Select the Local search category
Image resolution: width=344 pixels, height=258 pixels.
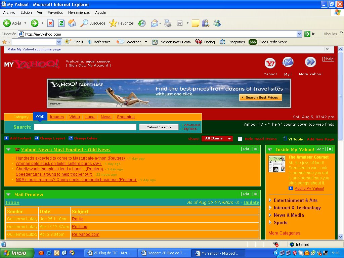[90, 117]
